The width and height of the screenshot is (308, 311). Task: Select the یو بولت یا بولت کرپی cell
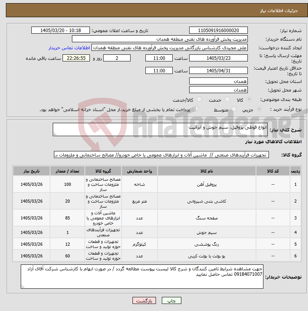coord(206,256)
